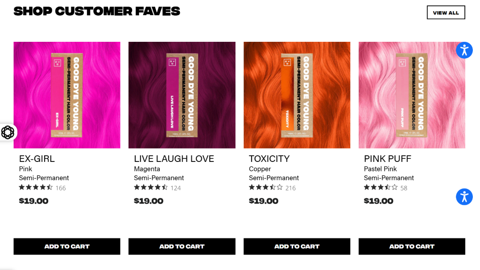Open the Pink Puff pastel image
Image resolution: width=480 pixels, height=270 pixels.
point(412,95)
